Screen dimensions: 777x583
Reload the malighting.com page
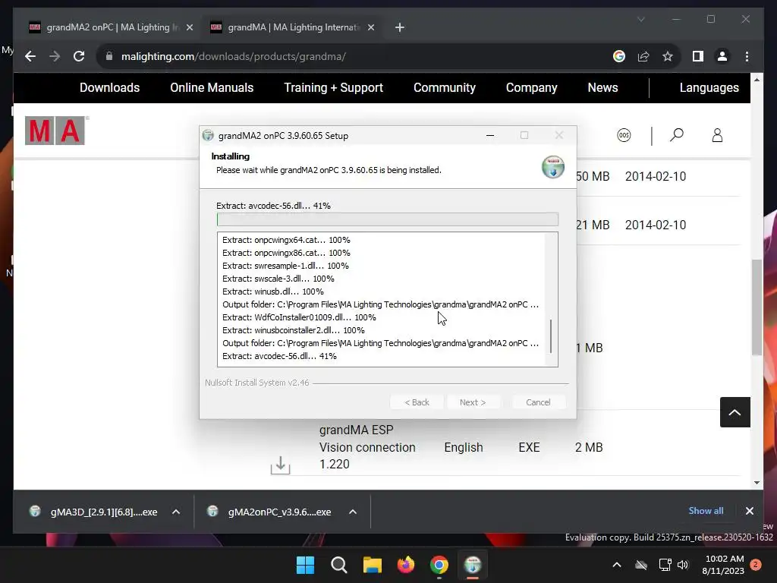pos(79,56)
